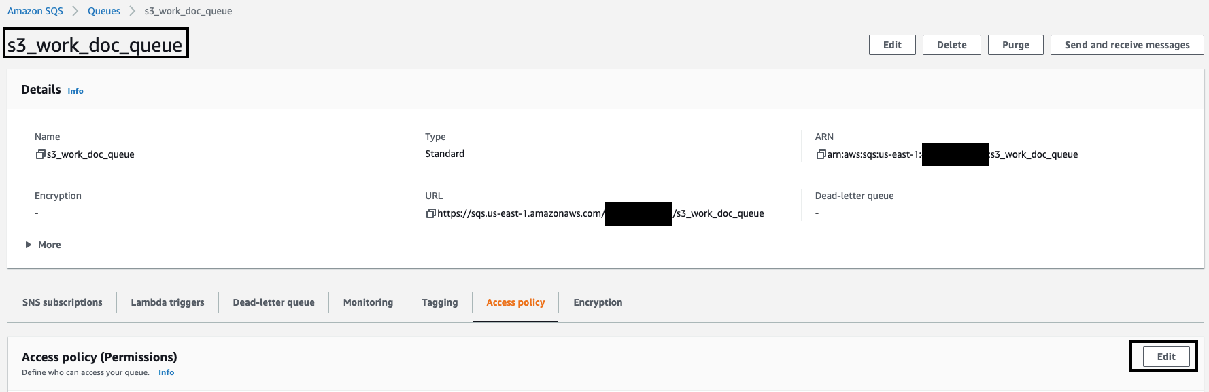Viewport: 1209px width, 392px height.
Task: Open Send and receive messages
Action: point(1127,44)
